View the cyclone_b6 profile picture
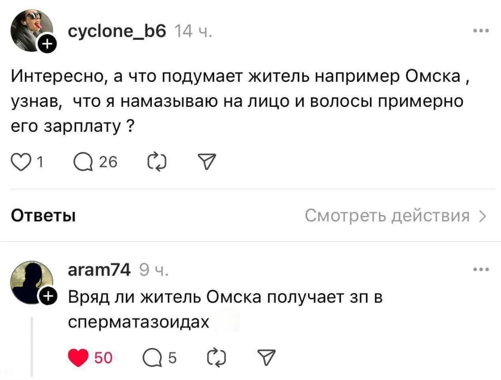Viewport: 501px width, 380px height. [30, 30]
